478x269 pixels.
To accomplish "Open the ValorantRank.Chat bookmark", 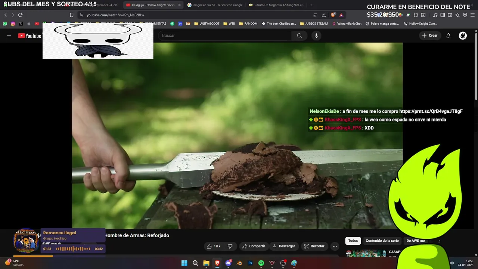I will (347, 24).
